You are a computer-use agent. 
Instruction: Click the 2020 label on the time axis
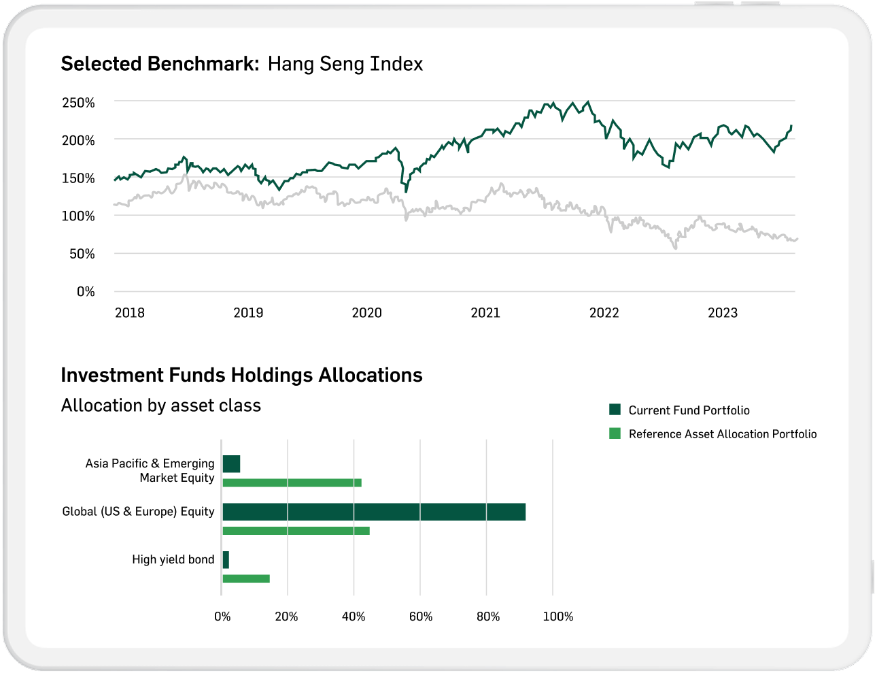(x=366, y=313)
